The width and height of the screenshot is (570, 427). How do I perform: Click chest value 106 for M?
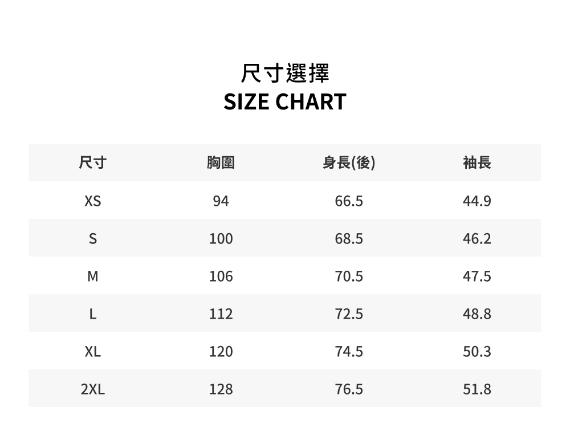point(221,276)
